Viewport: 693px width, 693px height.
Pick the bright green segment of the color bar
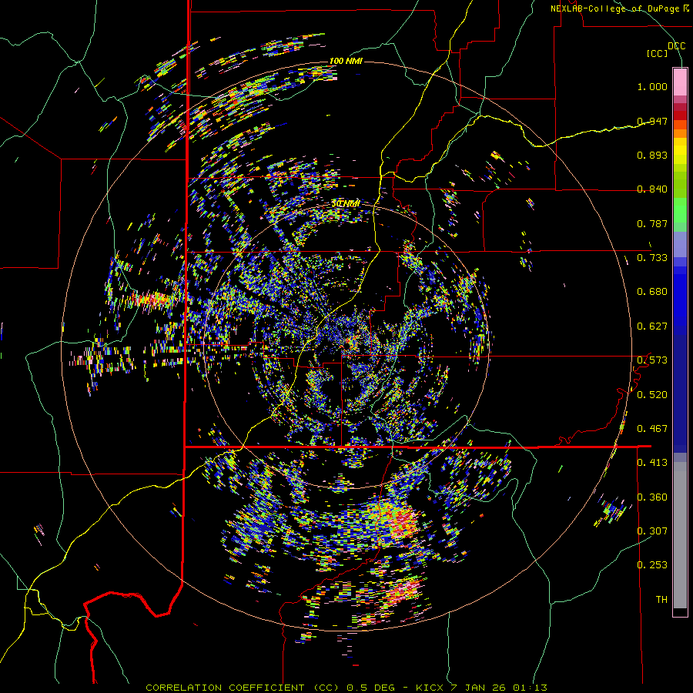(x=680, y=210)
